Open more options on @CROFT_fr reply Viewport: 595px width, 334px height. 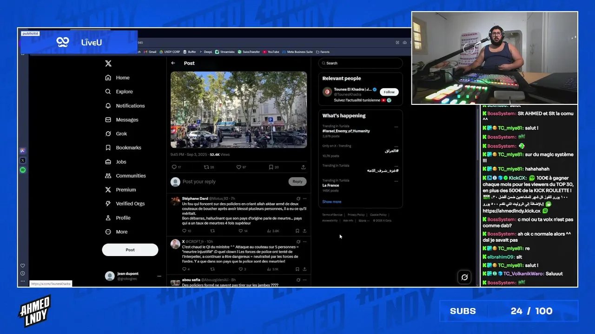pos(304,242)
